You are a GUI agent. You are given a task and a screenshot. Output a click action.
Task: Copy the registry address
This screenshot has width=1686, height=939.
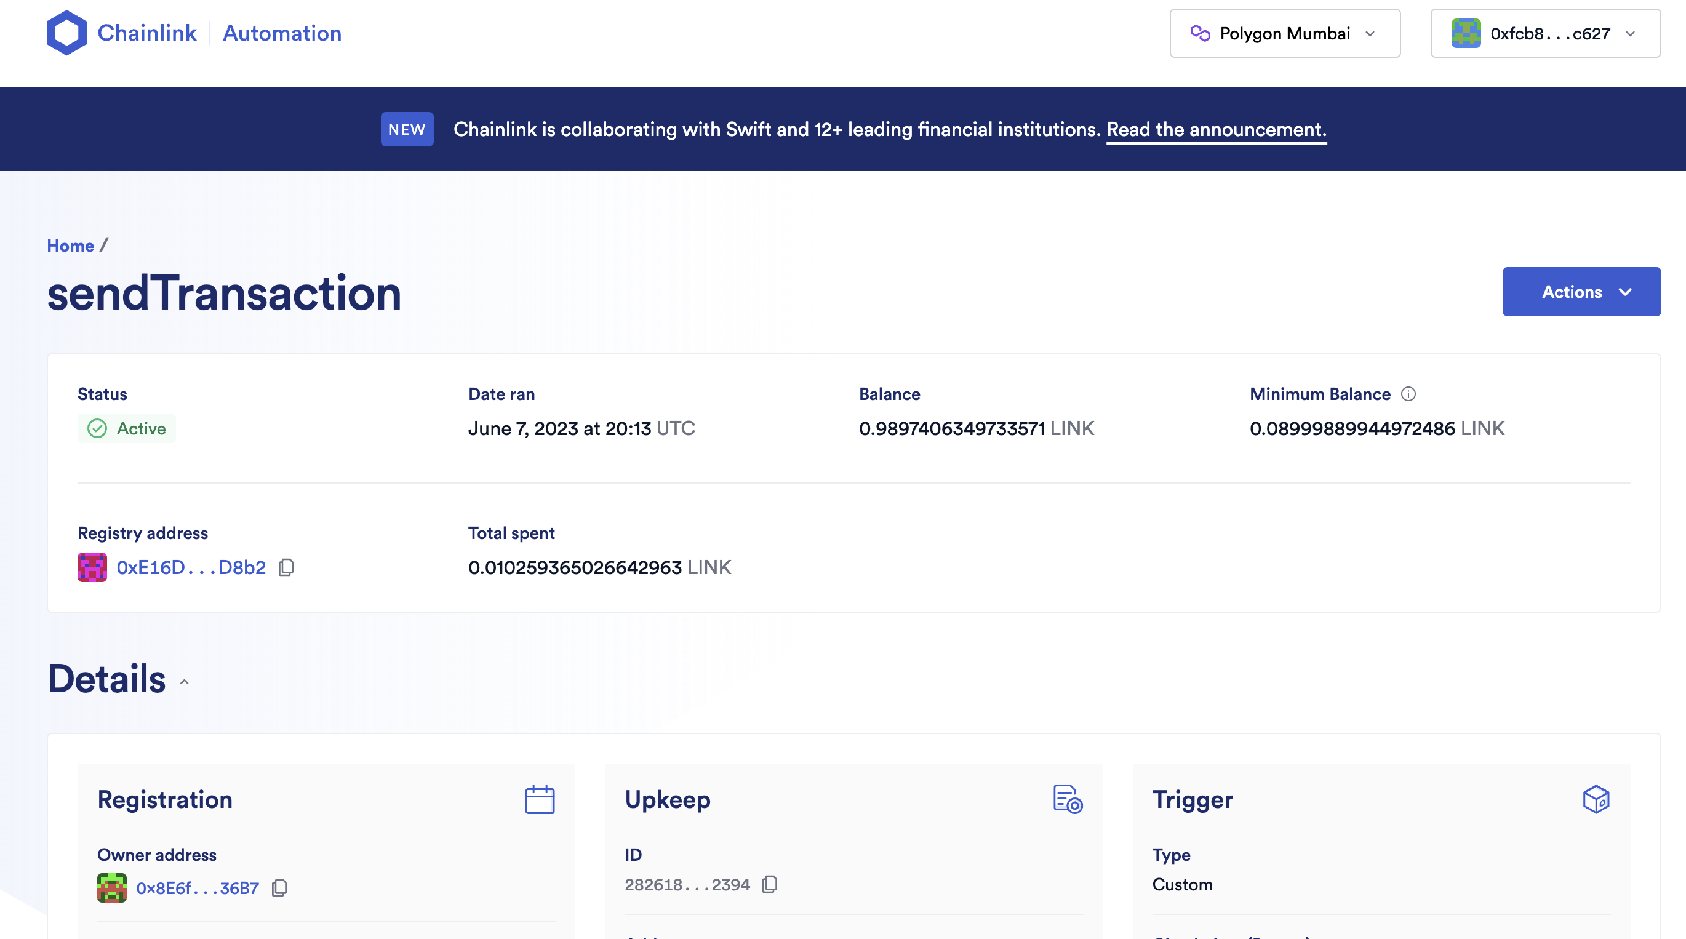286,567
